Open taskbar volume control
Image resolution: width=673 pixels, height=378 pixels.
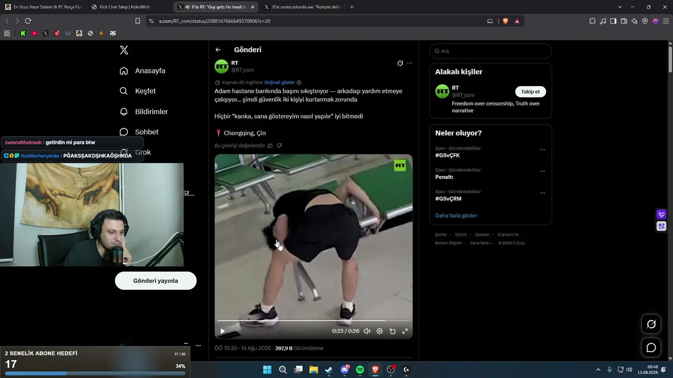point(629,370)
